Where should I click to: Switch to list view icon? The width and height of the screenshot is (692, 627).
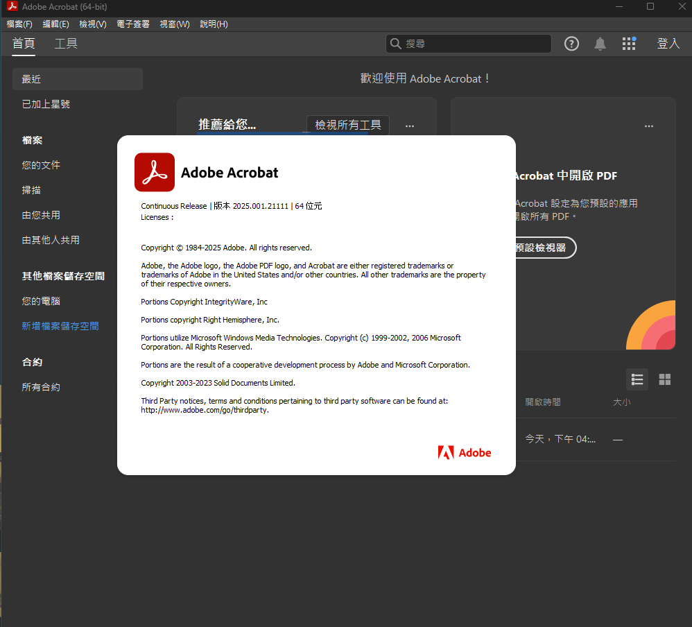click(637, 379)
